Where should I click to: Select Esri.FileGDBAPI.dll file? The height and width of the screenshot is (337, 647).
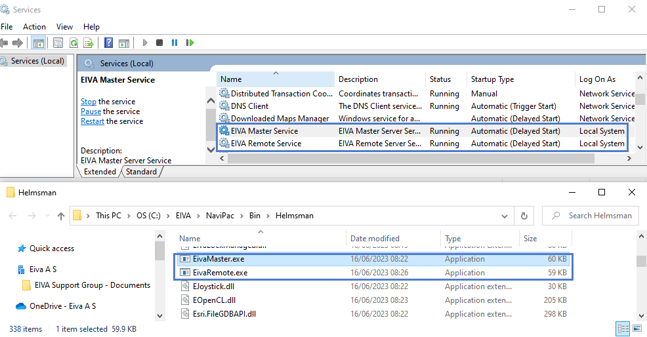click(373, 314)
